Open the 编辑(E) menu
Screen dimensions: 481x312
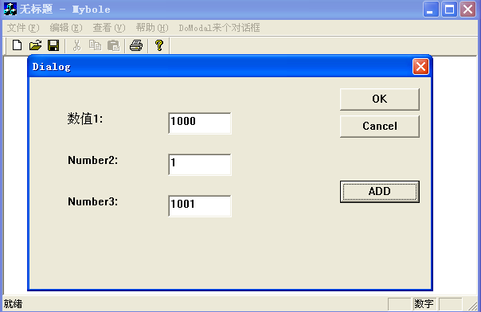point(66,28)
